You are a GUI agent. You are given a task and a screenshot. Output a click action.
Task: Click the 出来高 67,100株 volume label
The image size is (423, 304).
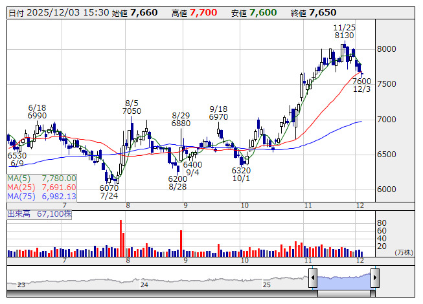[40, 214]
